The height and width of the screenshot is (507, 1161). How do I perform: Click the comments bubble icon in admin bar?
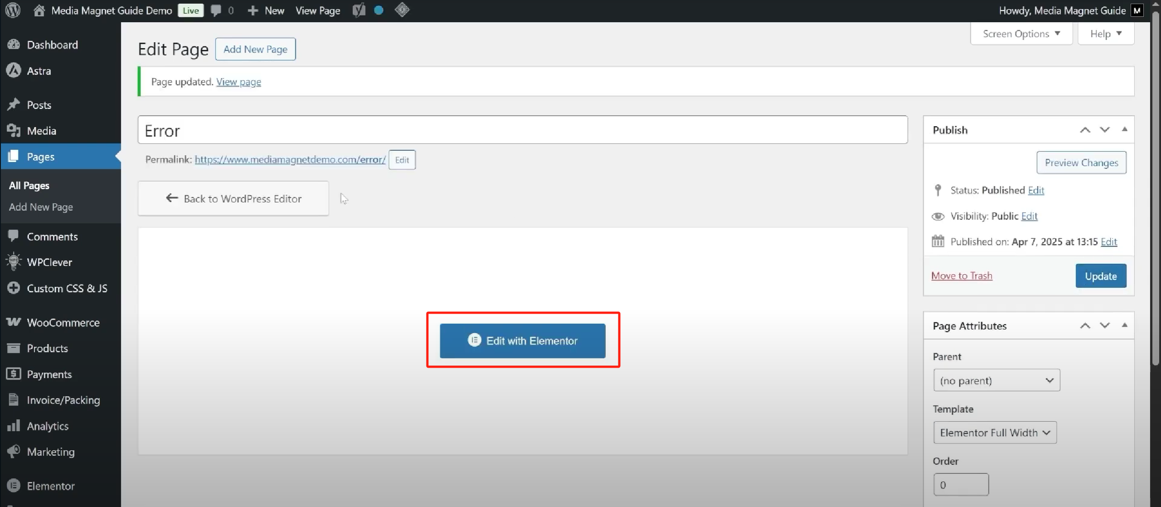click(x=216, y=10)
